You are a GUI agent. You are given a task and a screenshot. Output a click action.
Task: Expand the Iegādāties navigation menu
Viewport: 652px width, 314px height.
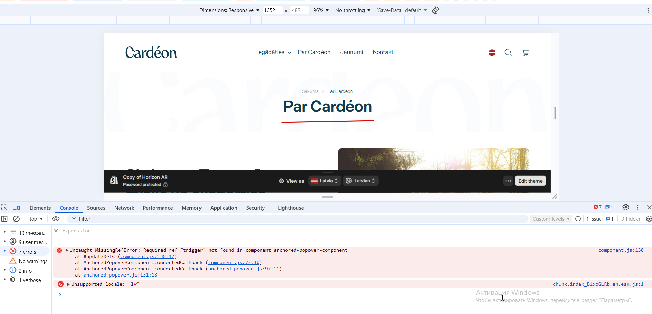tap(274, 52)
